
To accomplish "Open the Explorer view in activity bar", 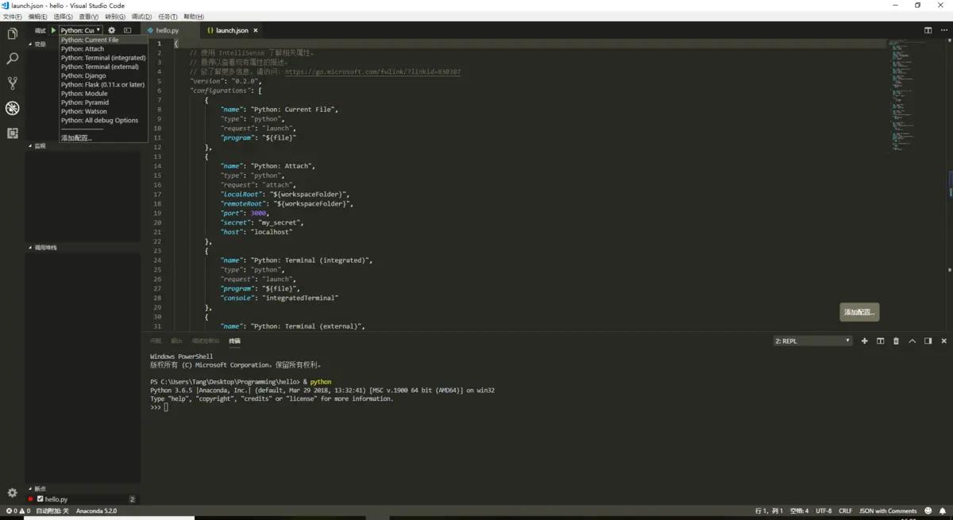I will 12,34.
